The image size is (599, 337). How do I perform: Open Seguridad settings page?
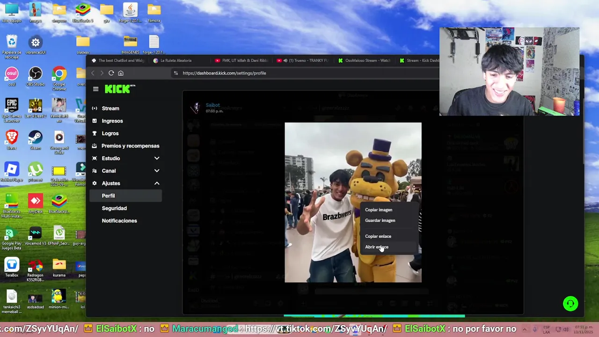114,208
